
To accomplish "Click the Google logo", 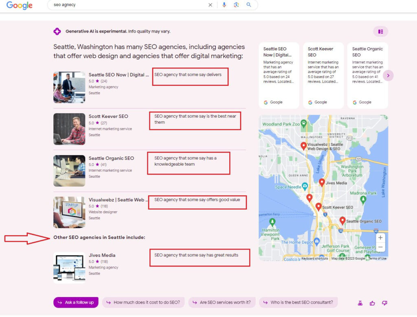I will [20, 6].
